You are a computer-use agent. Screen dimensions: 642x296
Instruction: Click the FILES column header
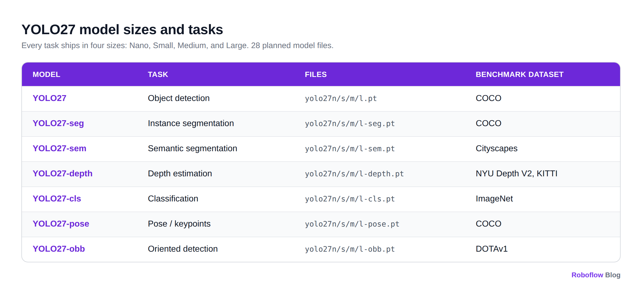click(x=316, y=75)
